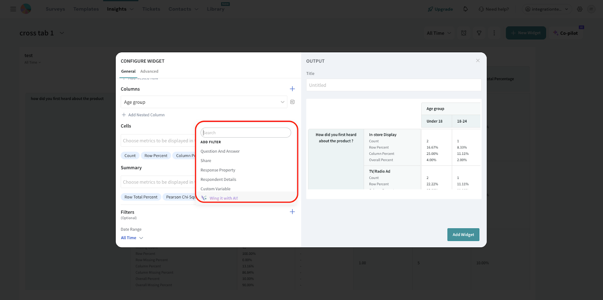Open the hamburger navigation menu

pyautogui.click(x=13, y=9)
